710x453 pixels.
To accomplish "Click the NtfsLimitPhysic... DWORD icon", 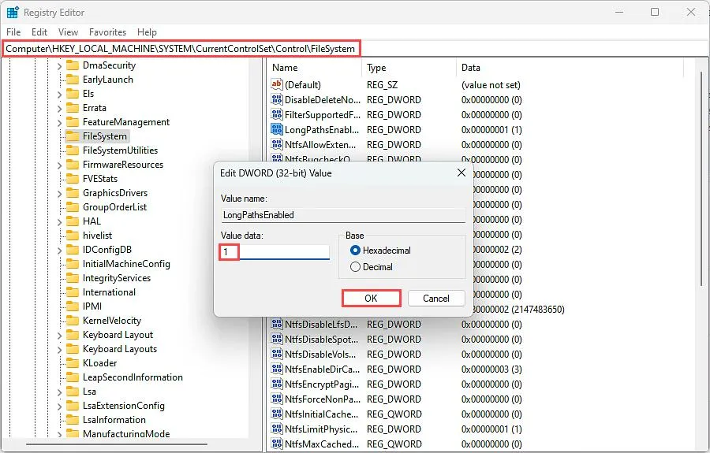I will click(276, 428).
